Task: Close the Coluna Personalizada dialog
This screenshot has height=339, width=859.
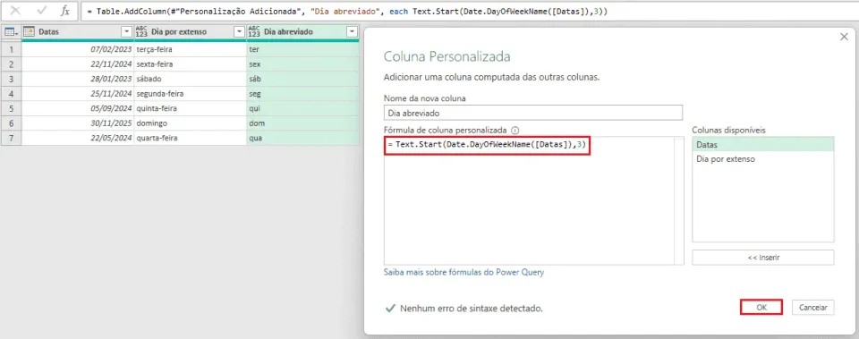Action: (x=844, y=37)
